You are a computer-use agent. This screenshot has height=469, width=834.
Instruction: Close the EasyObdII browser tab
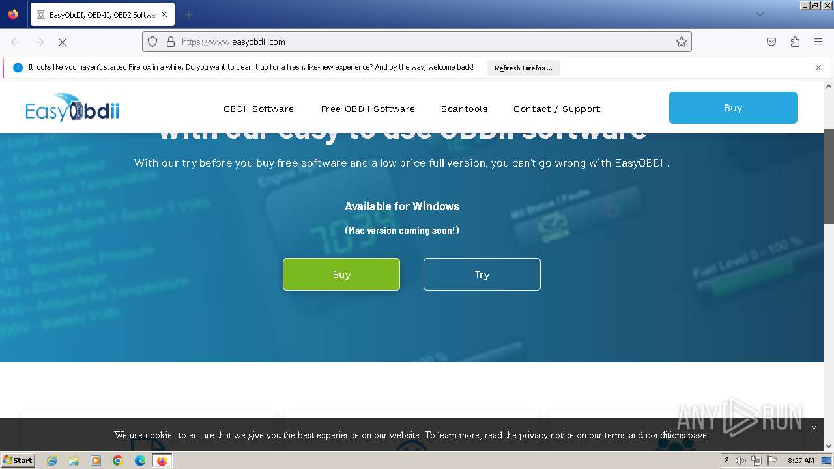click(x=164, y=14)
